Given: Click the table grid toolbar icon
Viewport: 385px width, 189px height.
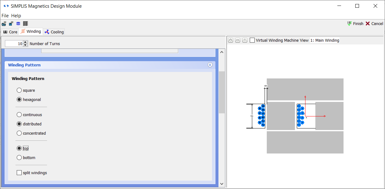Looking at the screenshot, I should 25,23.
